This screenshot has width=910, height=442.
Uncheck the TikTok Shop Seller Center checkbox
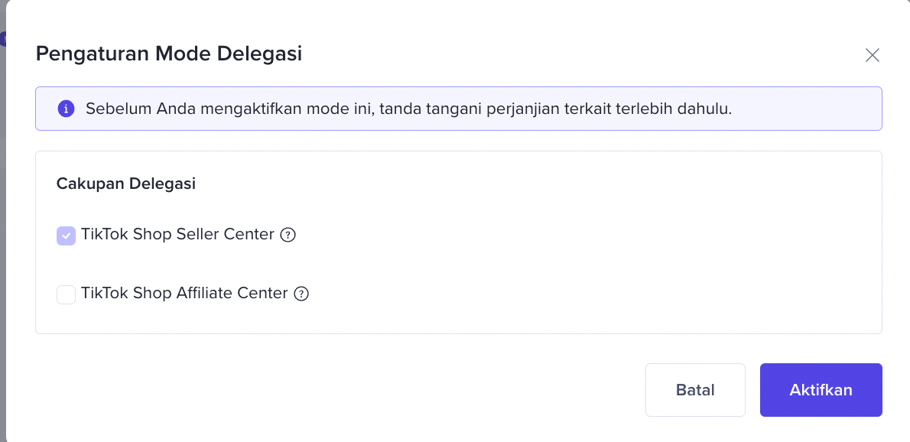pyautogui.click(x=67, y=236)
